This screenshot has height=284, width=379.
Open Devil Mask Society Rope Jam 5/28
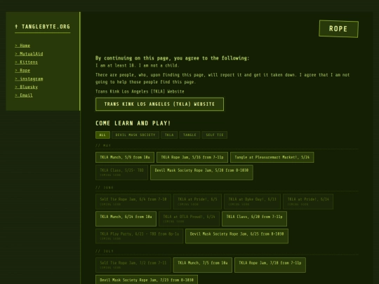pos(201,173)
